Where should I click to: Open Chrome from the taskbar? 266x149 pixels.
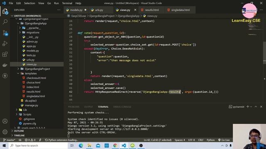click(x=115, y=145)
